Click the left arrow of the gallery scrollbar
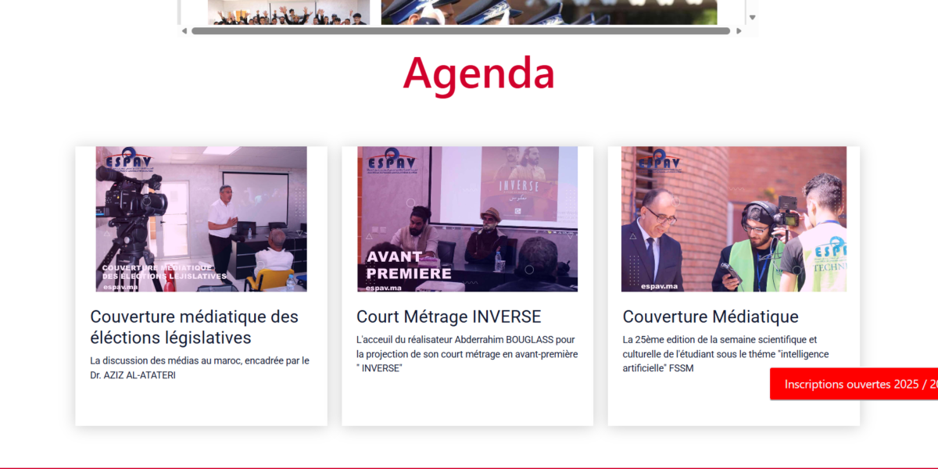938x469 pixels. [184, 31]
